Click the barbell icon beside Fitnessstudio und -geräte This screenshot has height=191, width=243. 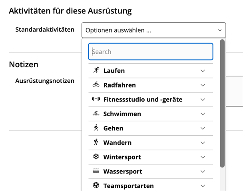96,99
